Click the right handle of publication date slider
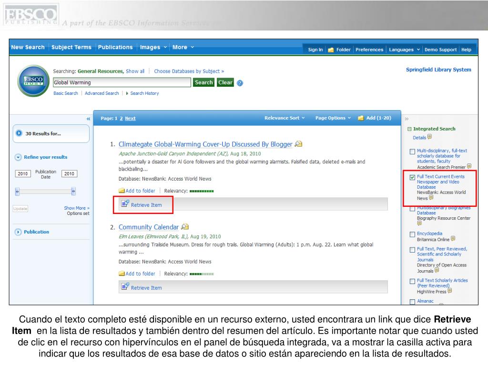 coord(73,192)
